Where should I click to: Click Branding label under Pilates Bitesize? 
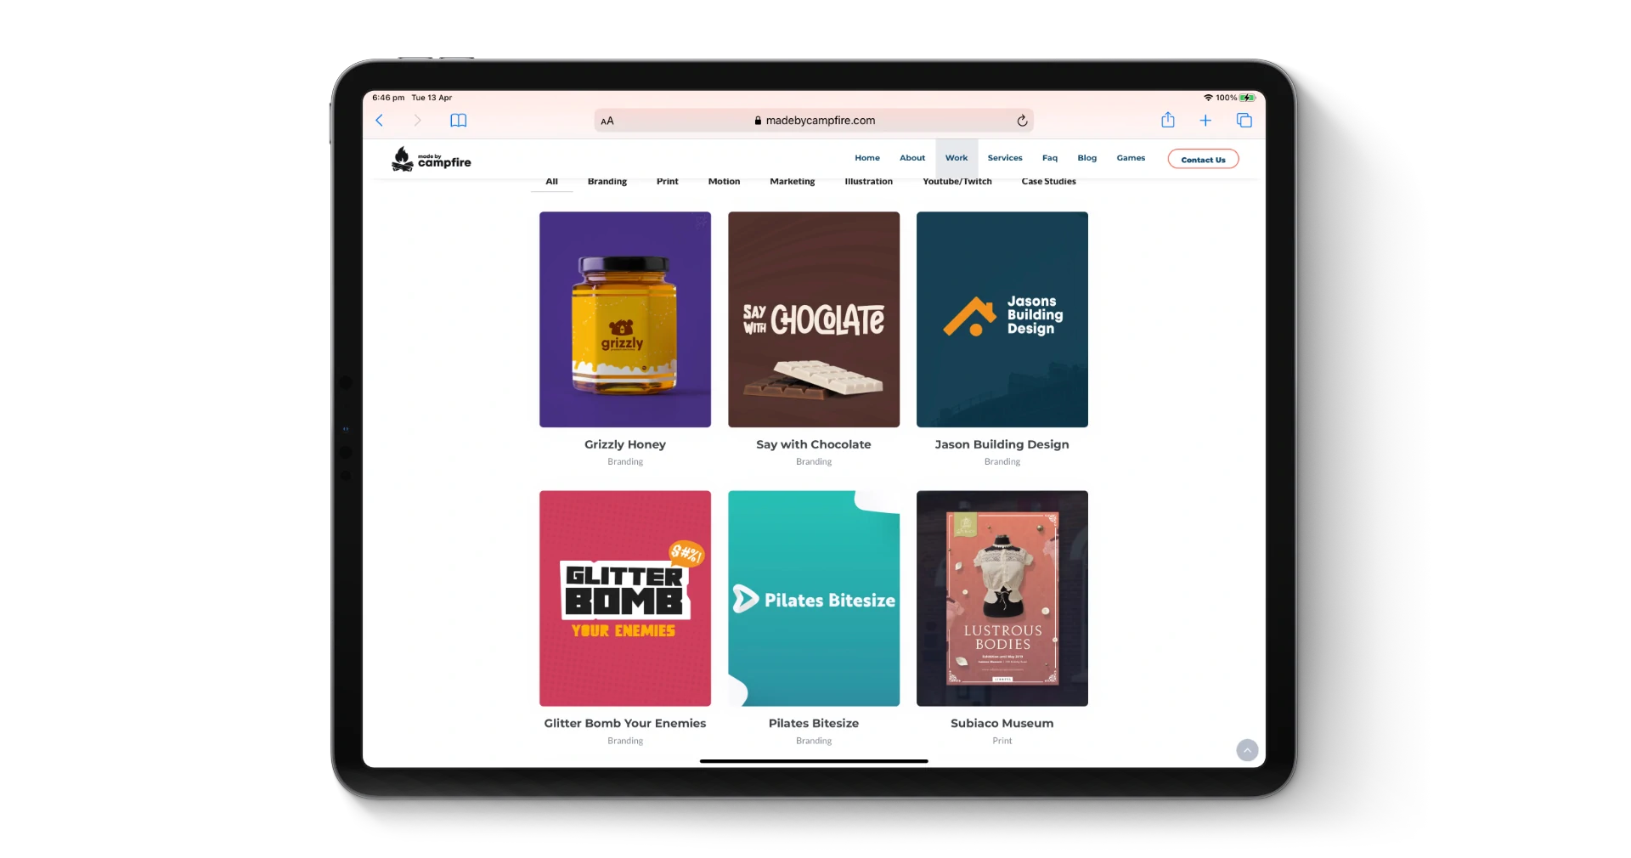[814, 741]
